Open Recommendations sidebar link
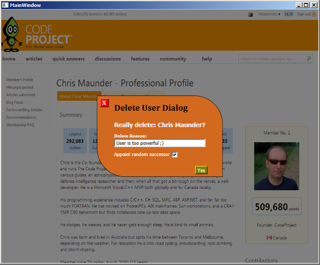Viewport: 320px width, 265px height. (x=21, y=118)
